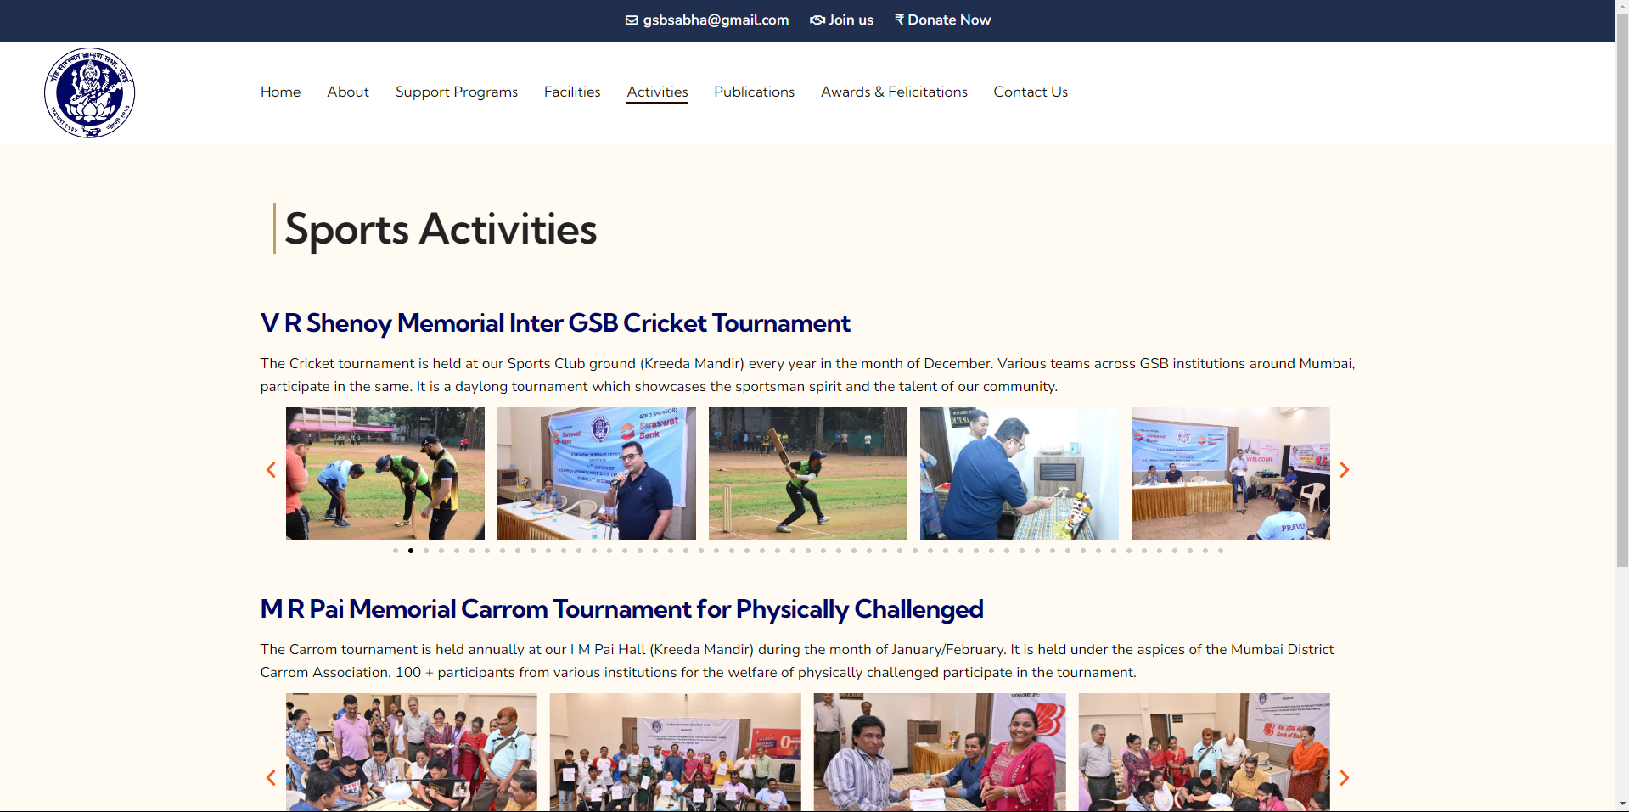The height and width of the screenshot is (812, 1629).
Task: Select the third cricket carousel pagination dot
Action: 426,551
